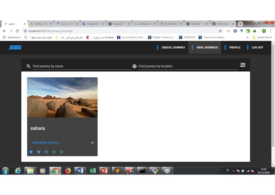Click the localhost address bar URL
This screenshot has width=275, height=195.
50,31
